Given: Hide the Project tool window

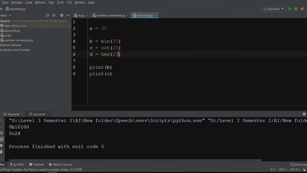Looking at the screenshot, I should [68, 15].
